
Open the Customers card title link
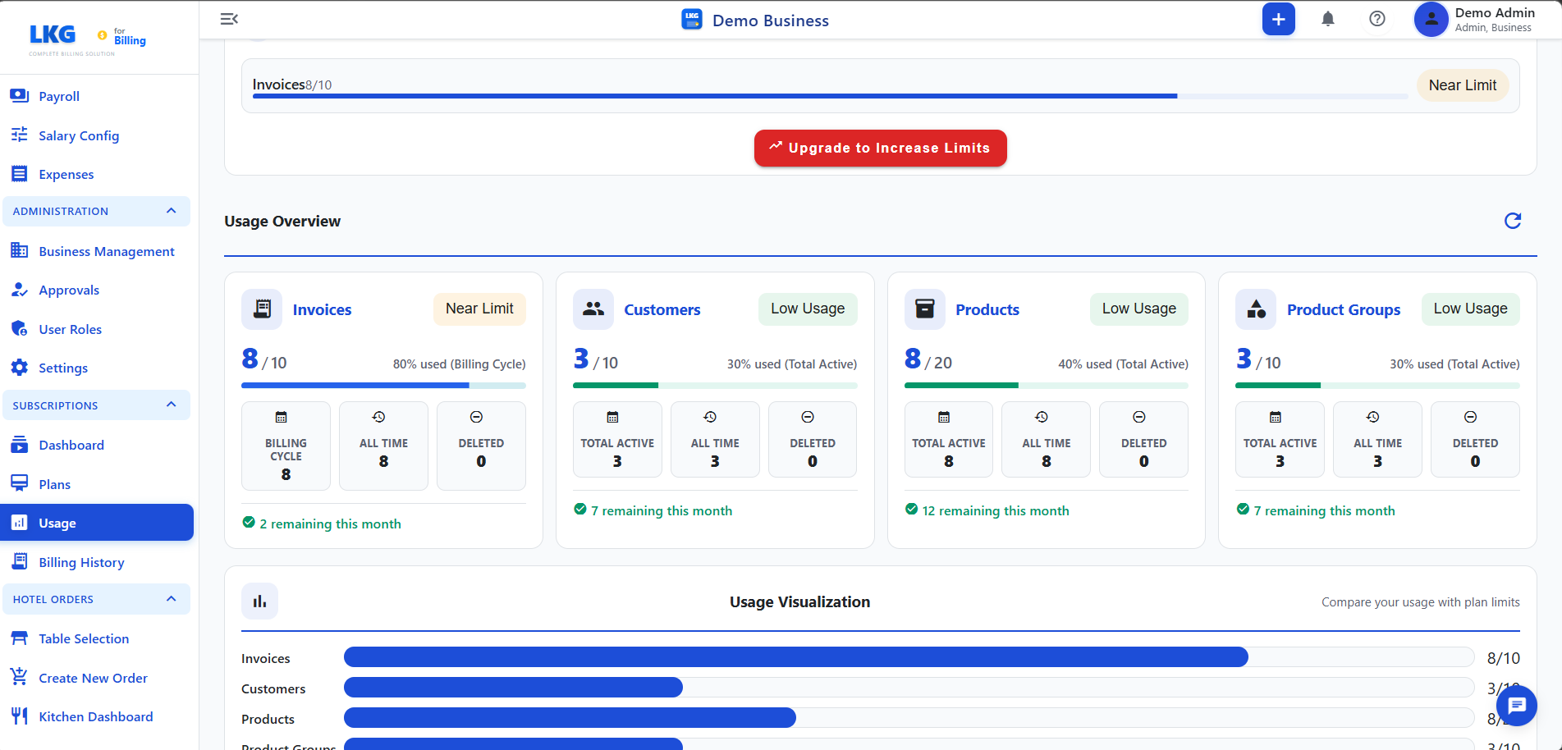(662, 309)
